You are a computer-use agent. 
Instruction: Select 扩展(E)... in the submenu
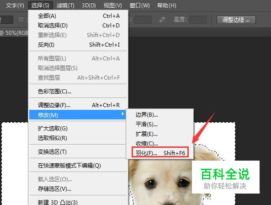[x=160, y=134]
